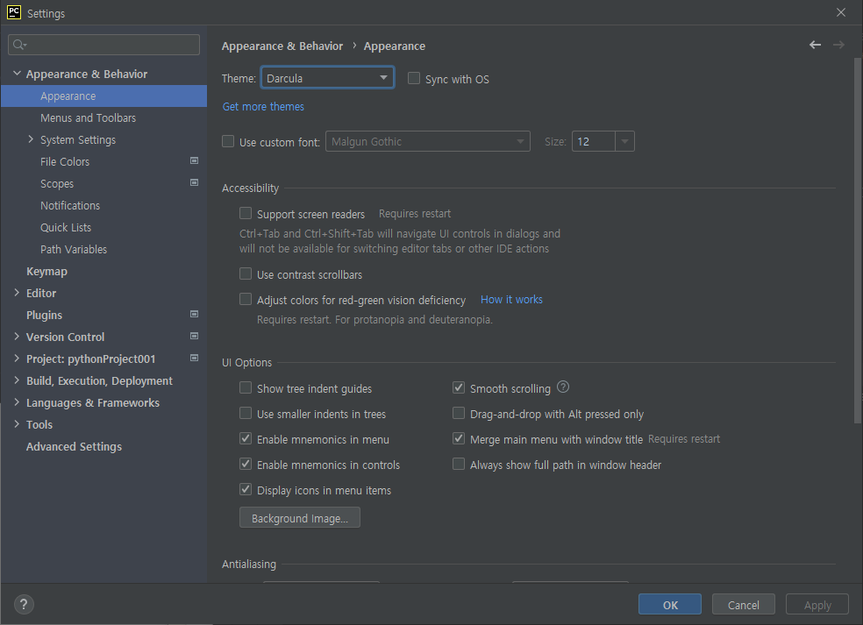Screen dimensions: 863x625
Task: Click the vertical scrollbar of the settings panel
Action: (858, 240)
